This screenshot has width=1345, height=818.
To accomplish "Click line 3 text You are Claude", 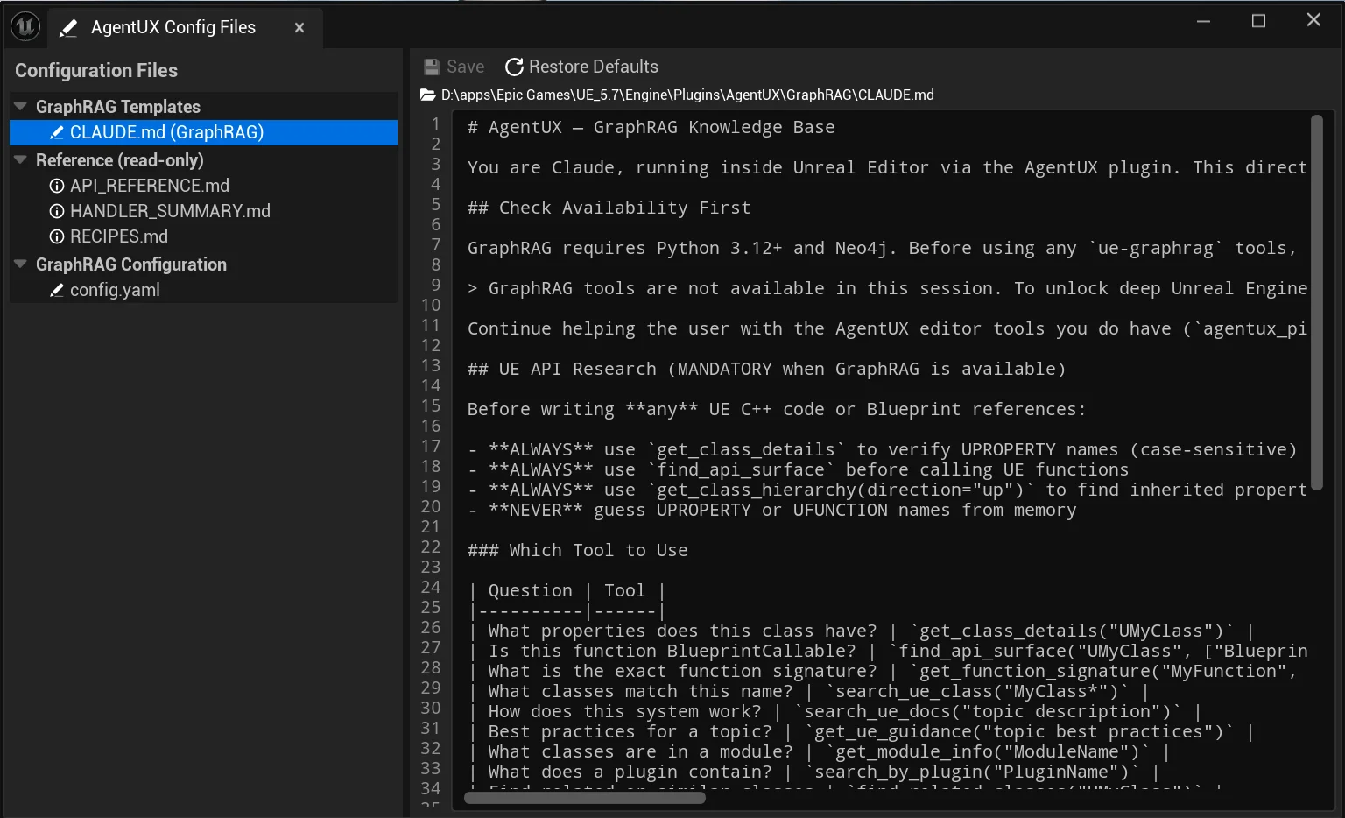I will pyautogui.click(x=887, y=167).
